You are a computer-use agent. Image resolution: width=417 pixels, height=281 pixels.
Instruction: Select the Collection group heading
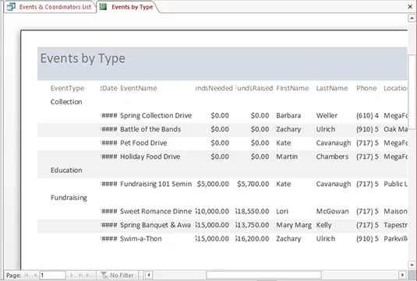66,102
